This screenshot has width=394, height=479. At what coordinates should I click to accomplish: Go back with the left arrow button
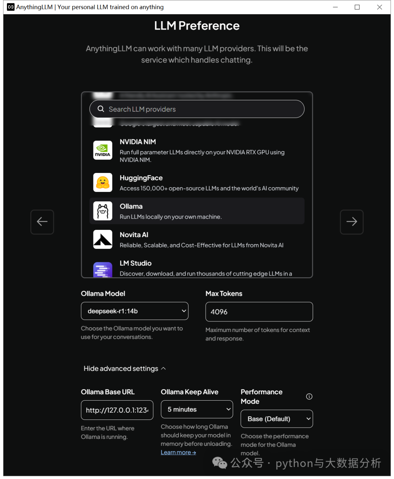pos(42,222)
